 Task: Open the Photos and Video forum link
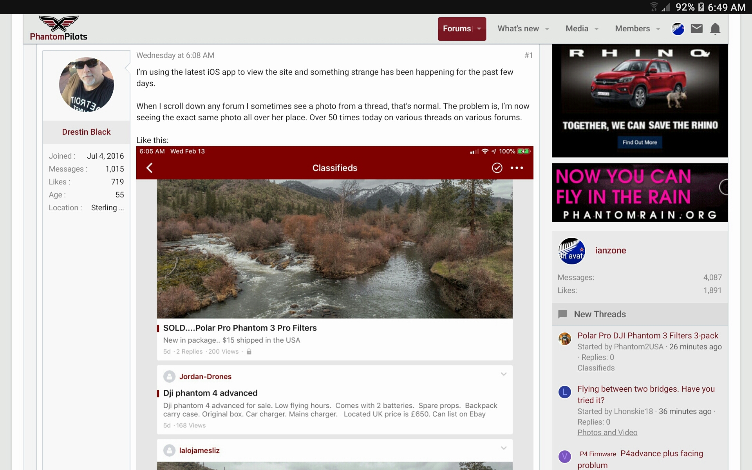click(x=607, y=432)
